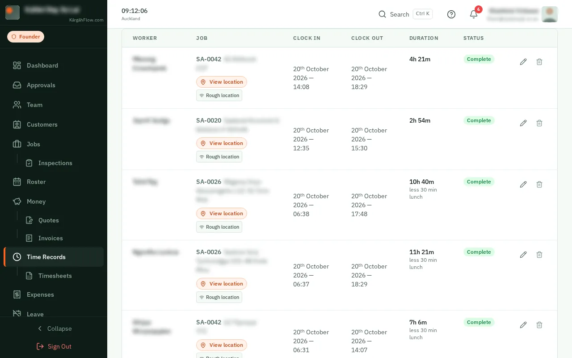Click the Complete status of the 4h 21m record
Screen dimensions: 572x358
coord(479,59)
